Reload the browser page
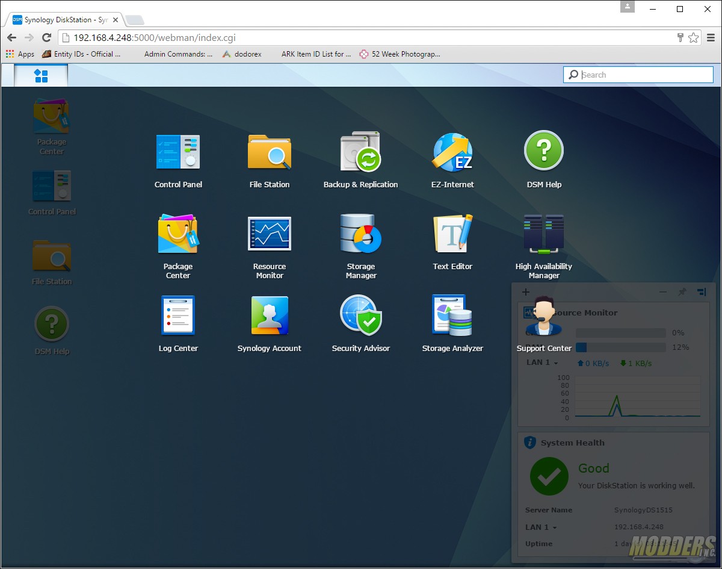722x569 pixels. (46, 37)
